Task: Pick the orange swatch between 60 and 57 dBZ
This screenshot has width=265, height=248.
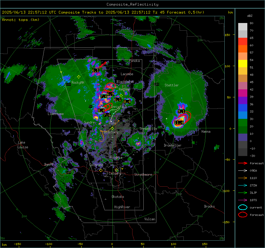Action: tap(243, 49)
